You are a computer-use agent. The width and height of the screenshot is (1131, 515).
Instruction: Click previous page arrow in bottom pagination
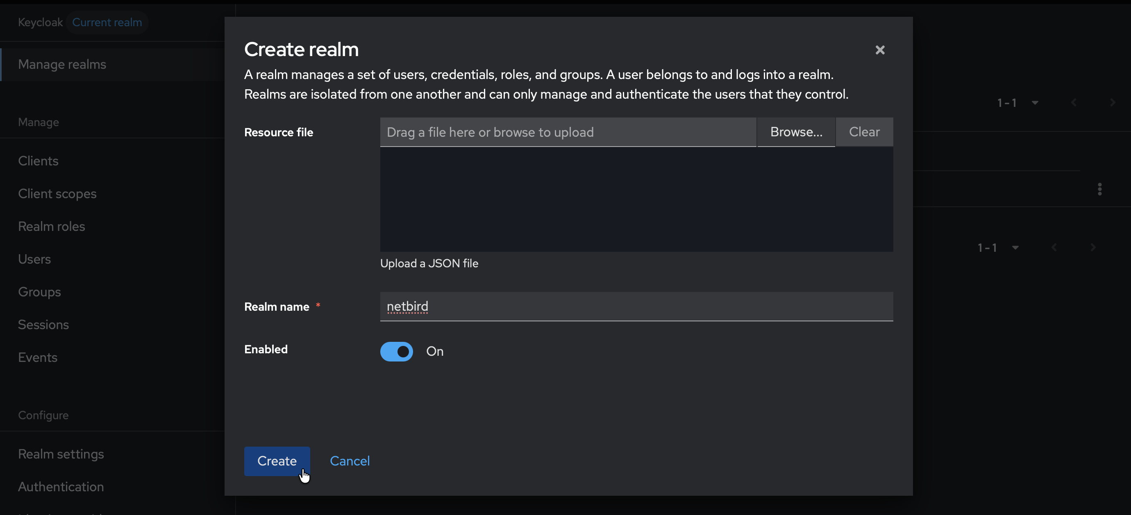1054,247
